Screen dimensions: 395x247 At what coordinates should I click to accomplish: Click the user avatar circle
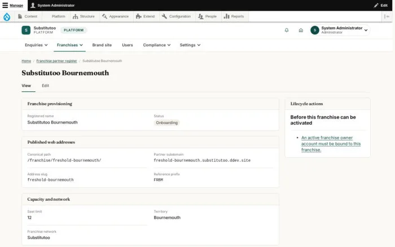pyautogui.click(x=315, y=30)
